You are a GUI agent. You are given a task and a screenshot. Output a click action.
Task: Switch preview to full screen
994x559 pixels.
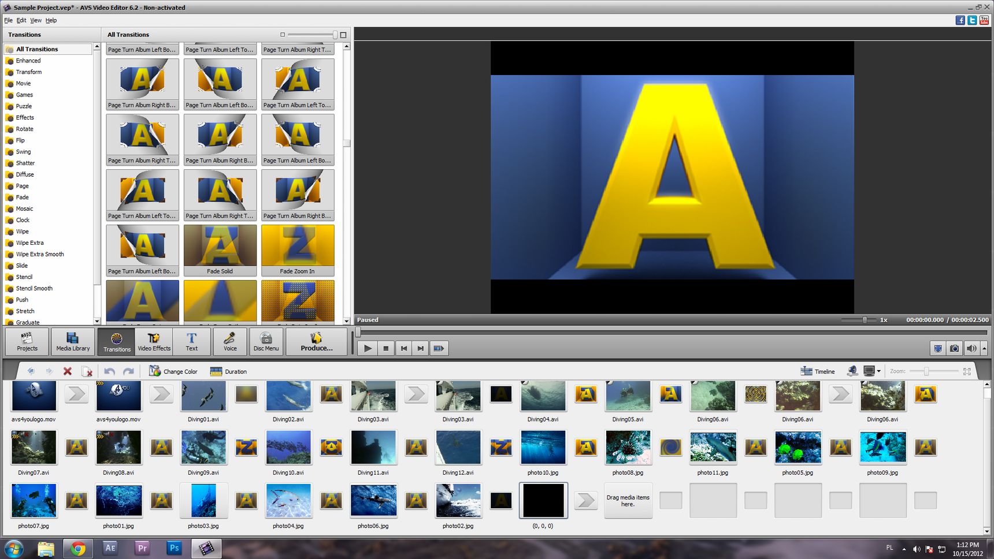click(938, 348)
